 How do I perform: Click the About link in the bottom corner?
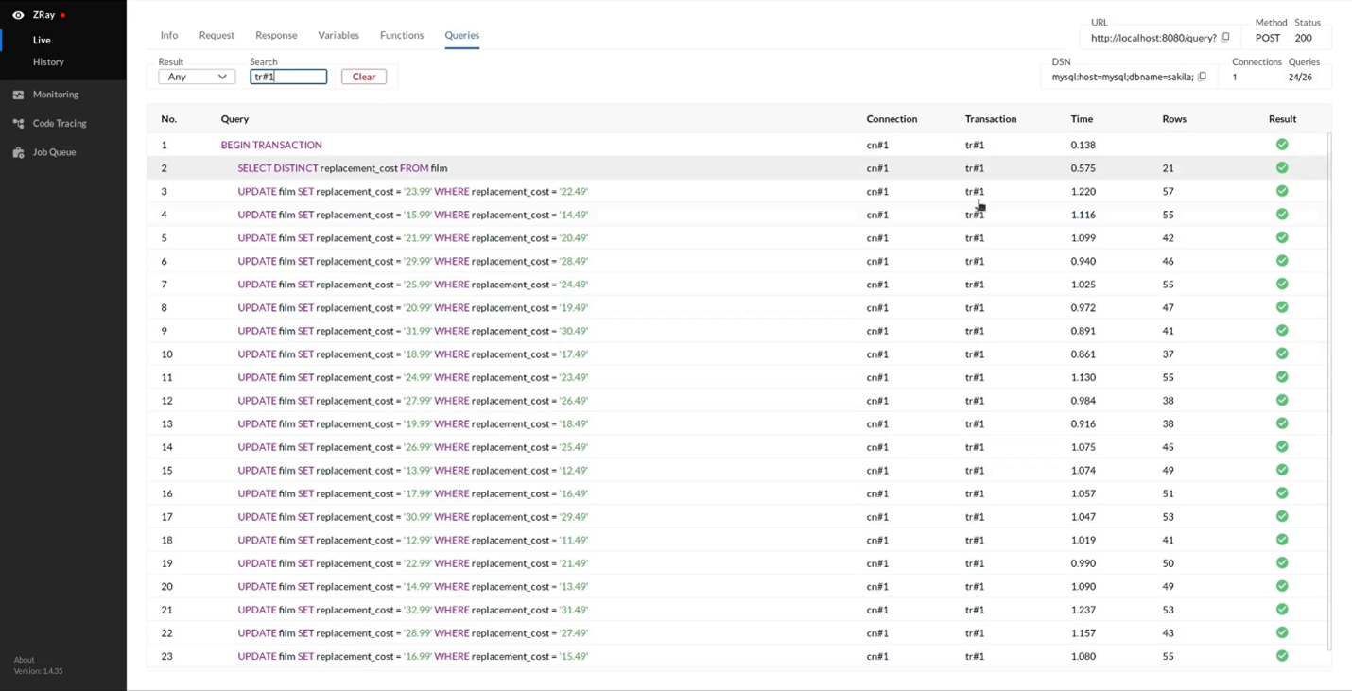pyautogui.click(x=24, y=659)
